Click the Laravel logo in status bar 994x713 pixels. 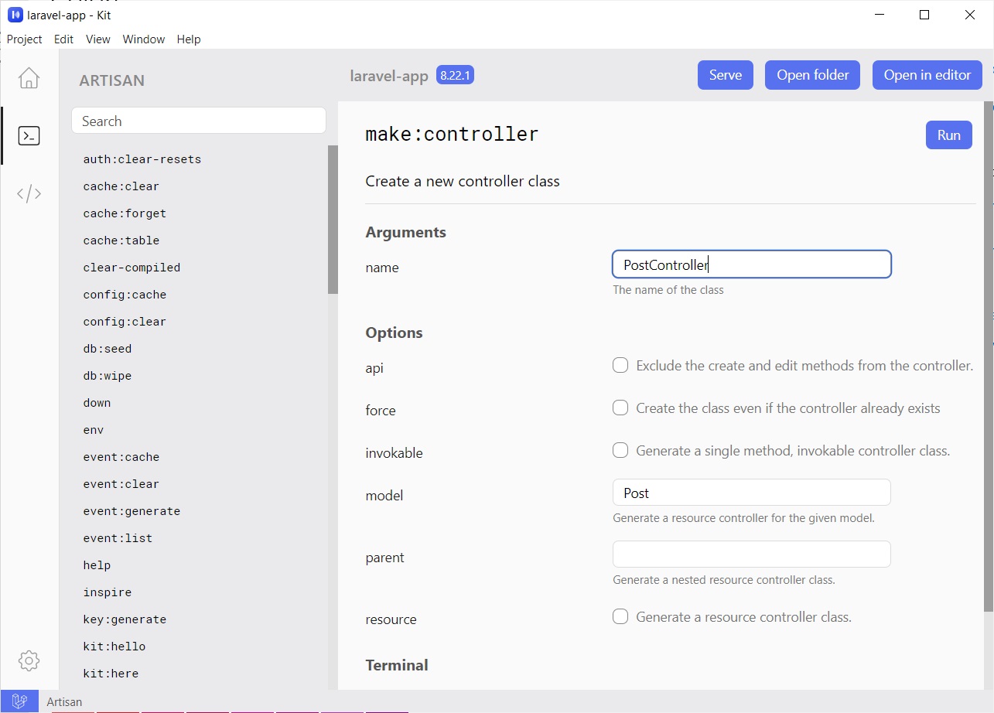pos(19,701)
